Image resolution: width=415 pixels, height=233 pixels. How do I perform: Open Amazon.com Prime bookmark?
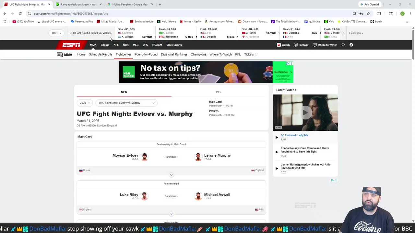[x=219, y=22]
